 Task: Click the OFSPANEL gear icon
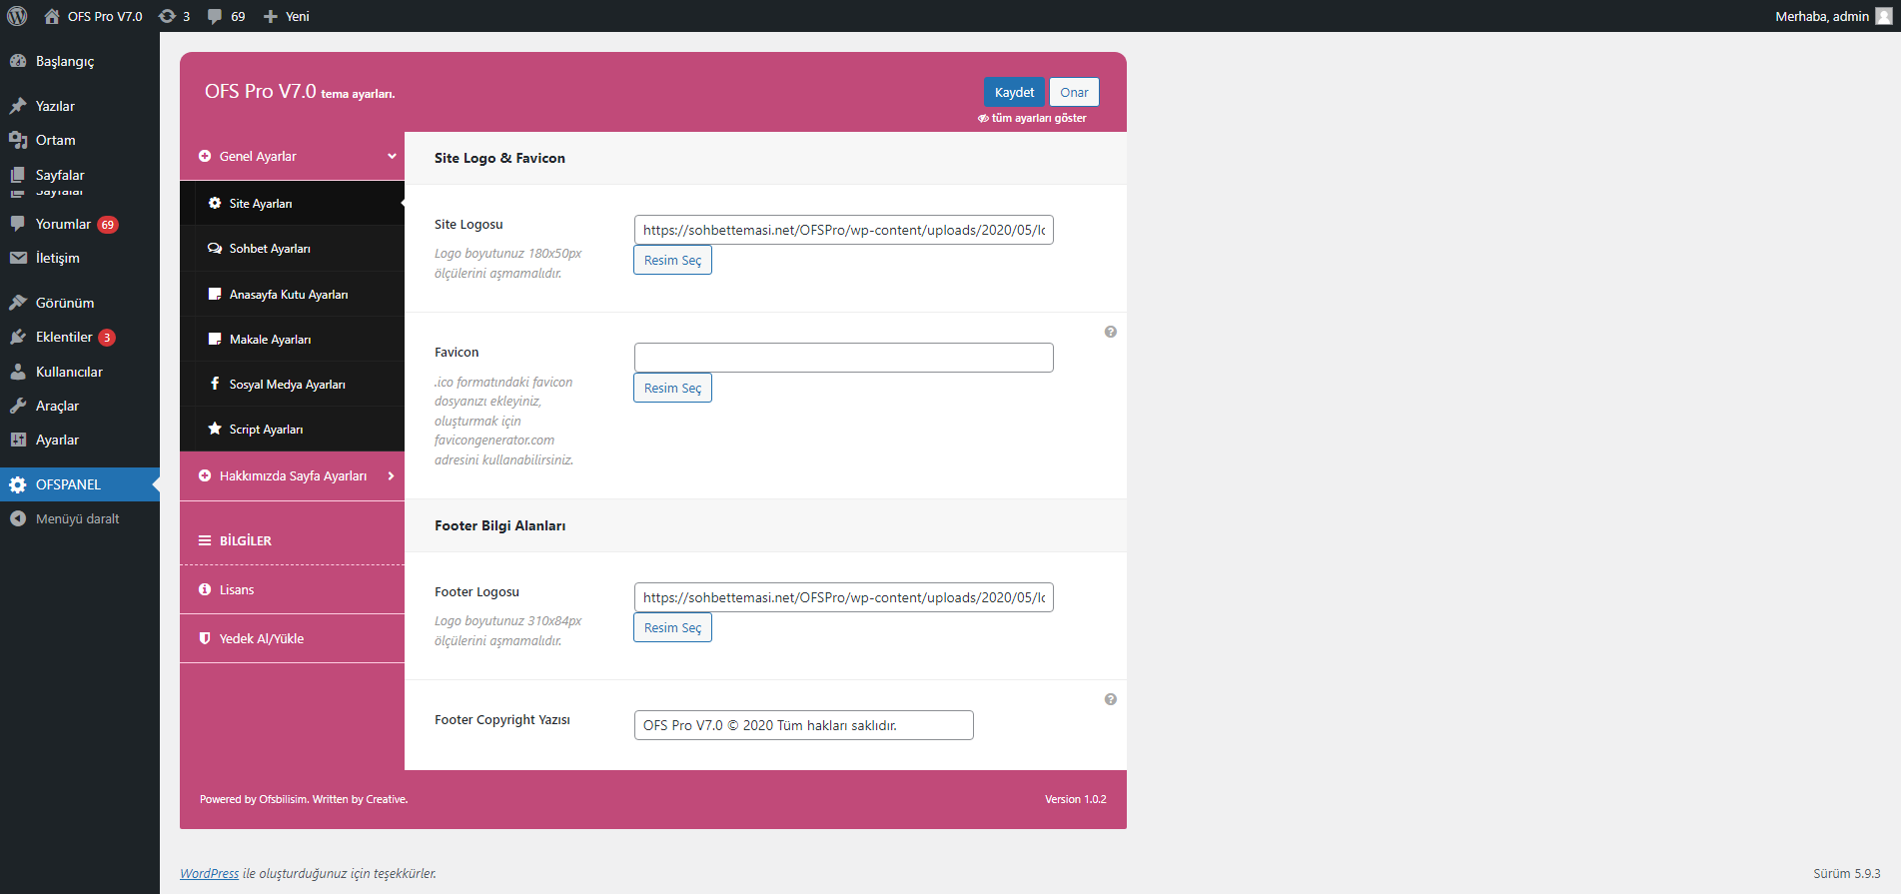coord(18,484)
